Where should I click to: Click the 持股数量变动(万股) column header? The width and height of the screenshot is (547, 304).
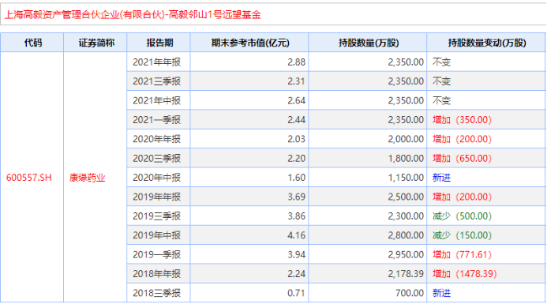click(x=486, y=43)
